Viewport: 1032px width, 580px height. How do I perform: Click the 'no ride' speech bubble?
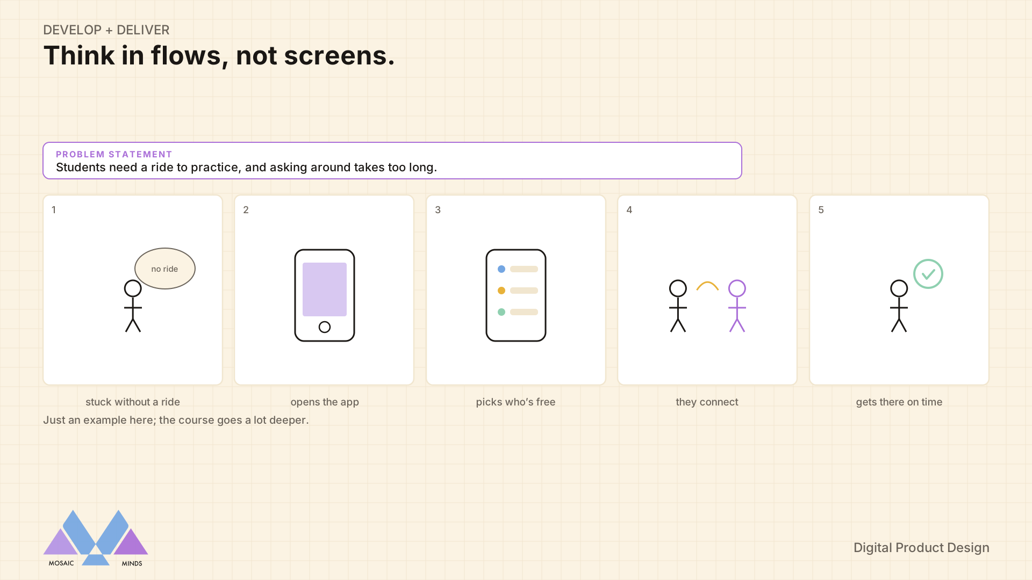click(x=165, y=269)
